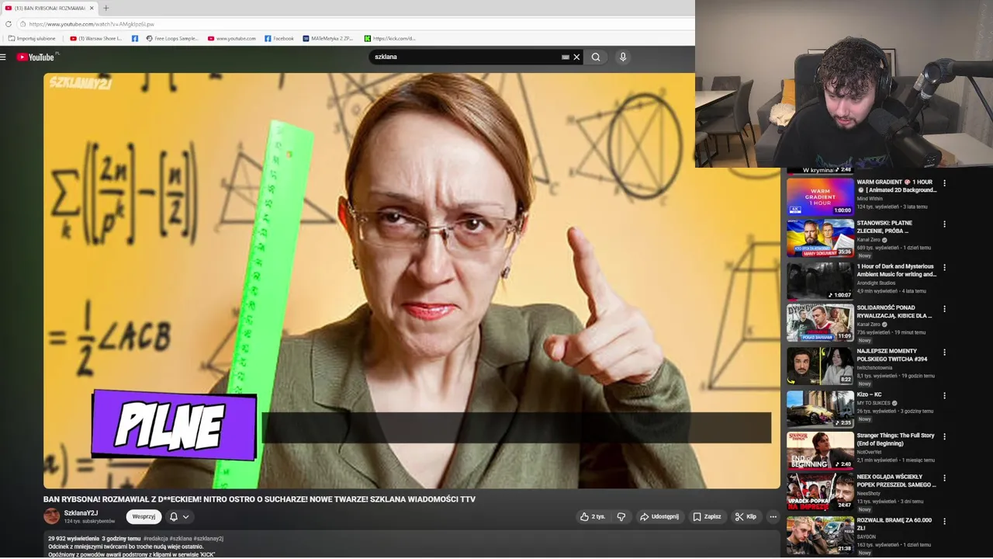Open options menu for Dark and Mysterious video
The width and height of the screenshot is (993, 559).
coord(944,267)
